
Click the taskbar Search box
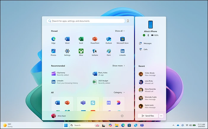[x=85, y=125]
